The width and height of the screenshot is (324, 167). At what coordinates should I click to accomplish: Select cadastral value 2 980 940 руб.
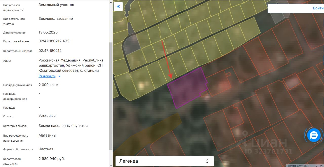coord(52,159)
